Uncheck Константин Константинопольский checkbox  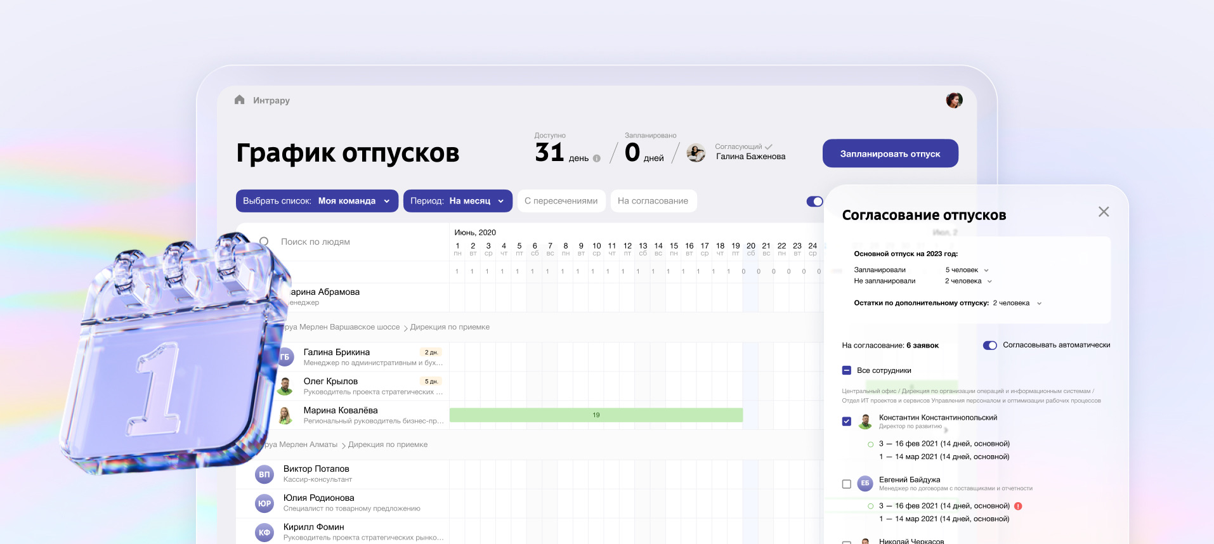(847, 422)
